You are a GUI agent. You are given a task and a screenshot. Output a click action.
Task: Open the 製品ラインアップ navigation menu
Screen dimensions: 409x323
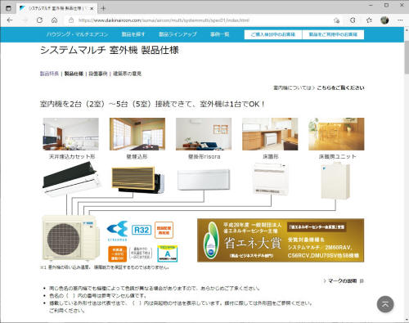(178, 34)
